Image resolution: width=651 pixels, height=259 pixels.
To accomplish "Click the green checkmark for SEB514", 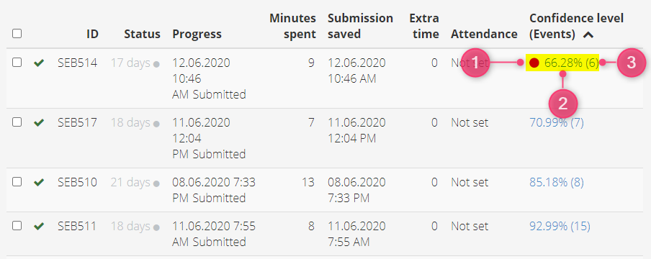I will 39,63.
